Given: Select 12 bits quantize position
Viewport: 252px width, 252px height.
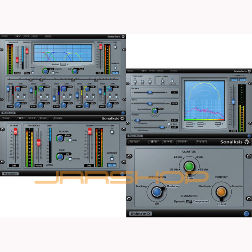Looking at the screenshot, I should tap(204, 169).
